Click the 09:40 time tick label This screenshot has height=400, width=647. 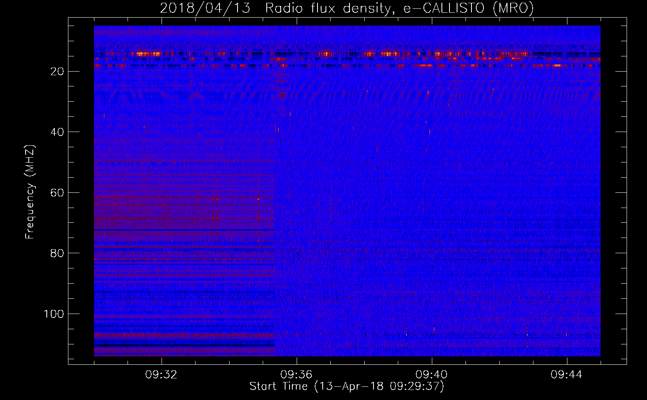(x=431, y=375)
